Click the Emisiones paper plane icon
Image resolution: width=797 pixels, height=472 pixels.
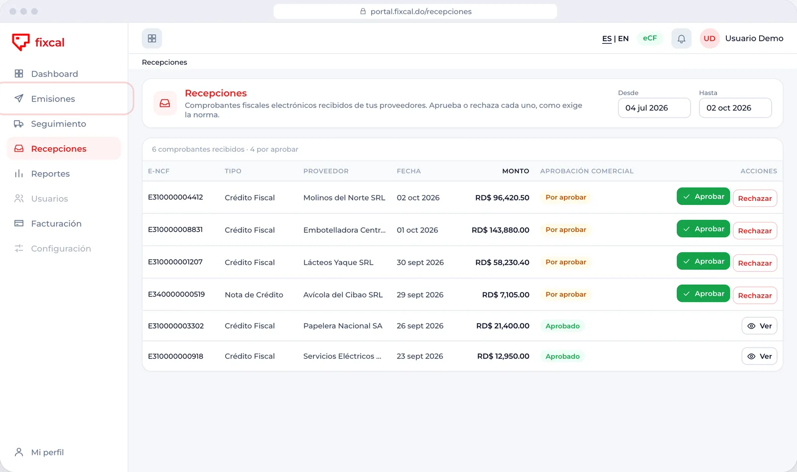(x=19, y=98)
